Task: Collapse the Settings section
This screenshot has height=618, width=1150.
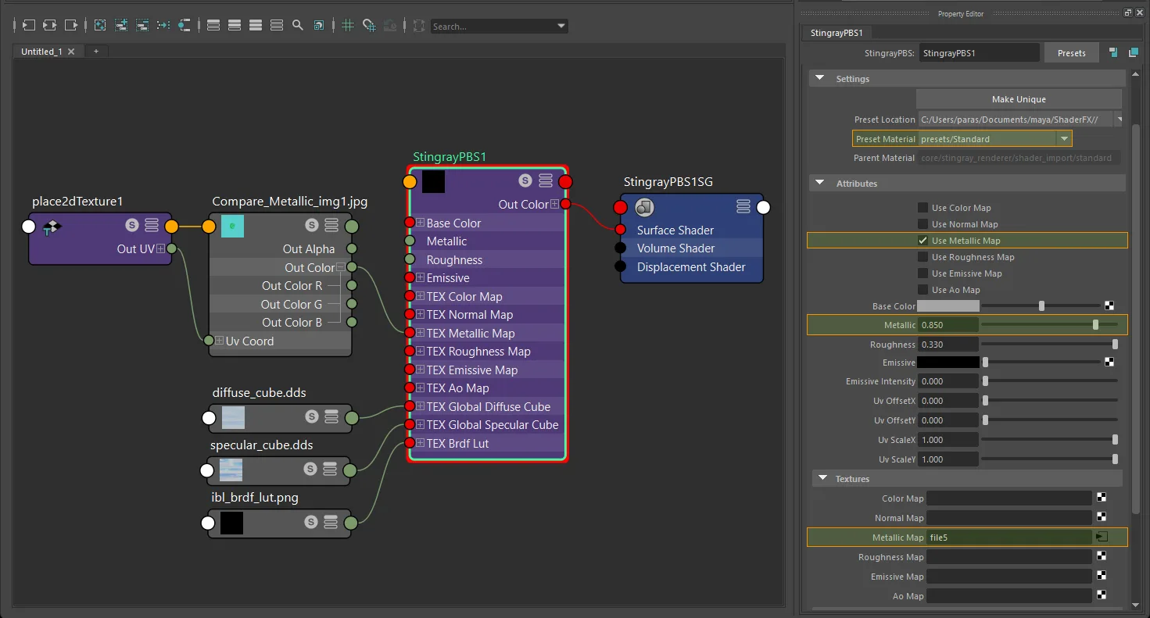Action: (820, 78)
